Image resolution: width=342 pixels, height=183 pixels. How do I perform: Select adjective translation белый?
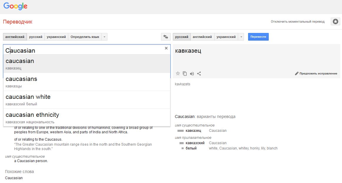coord(191,148)
